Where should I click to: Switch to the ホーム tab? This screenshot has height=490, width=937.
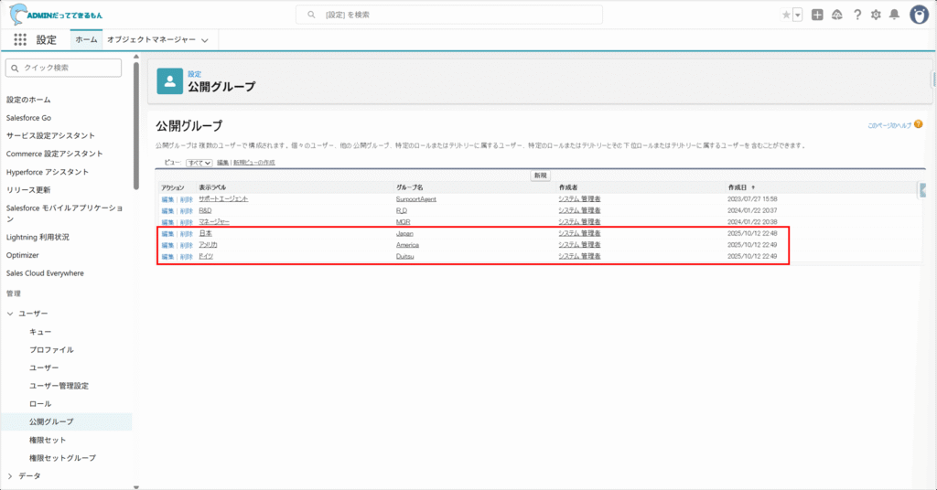[86, 40]
